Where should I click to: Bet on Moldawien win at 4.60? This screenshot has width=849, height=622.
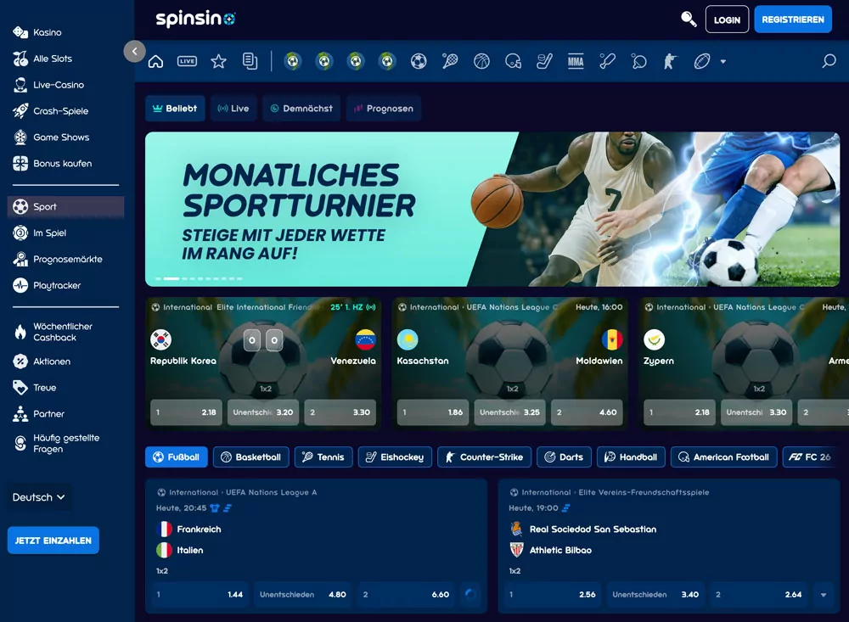click(587, 412)
